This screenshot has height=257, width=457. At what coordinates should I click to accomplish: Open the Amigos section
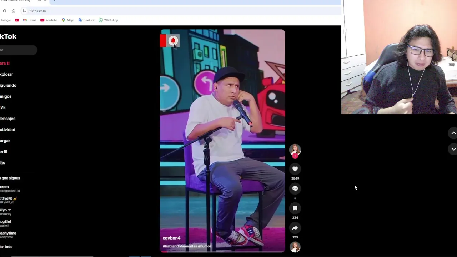[x=6, y=96]
